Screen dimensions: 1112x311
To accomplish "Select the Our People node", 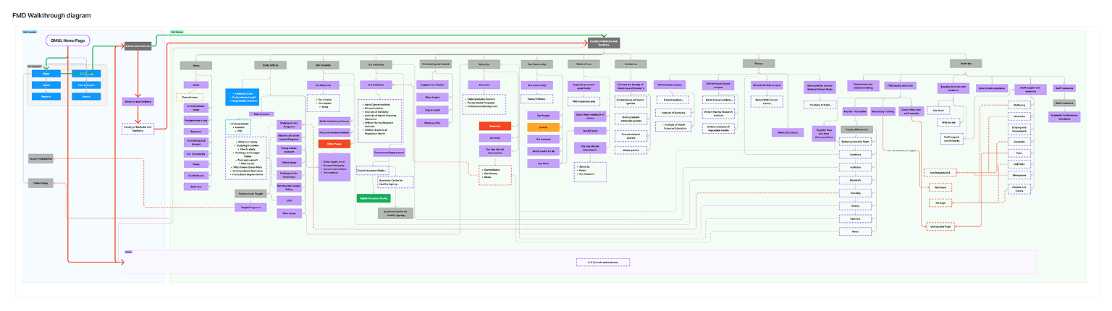I will [x=542, y=115].
